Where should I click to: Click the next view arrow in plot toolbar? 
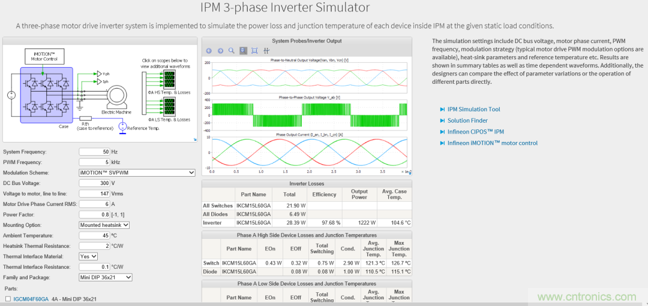click(x=220, y=51)
